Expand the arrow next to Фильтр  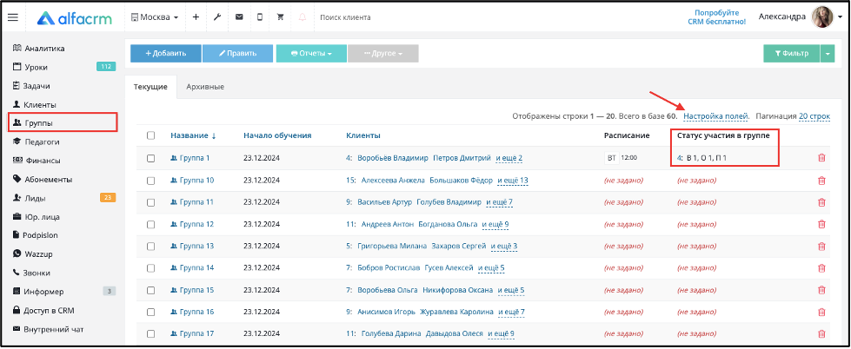[x=828, y=54]
